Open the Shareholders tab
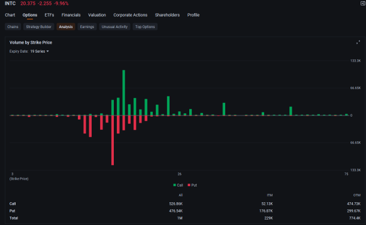The image size is (366, 225). pyautogui.click(x=167, y=15)
